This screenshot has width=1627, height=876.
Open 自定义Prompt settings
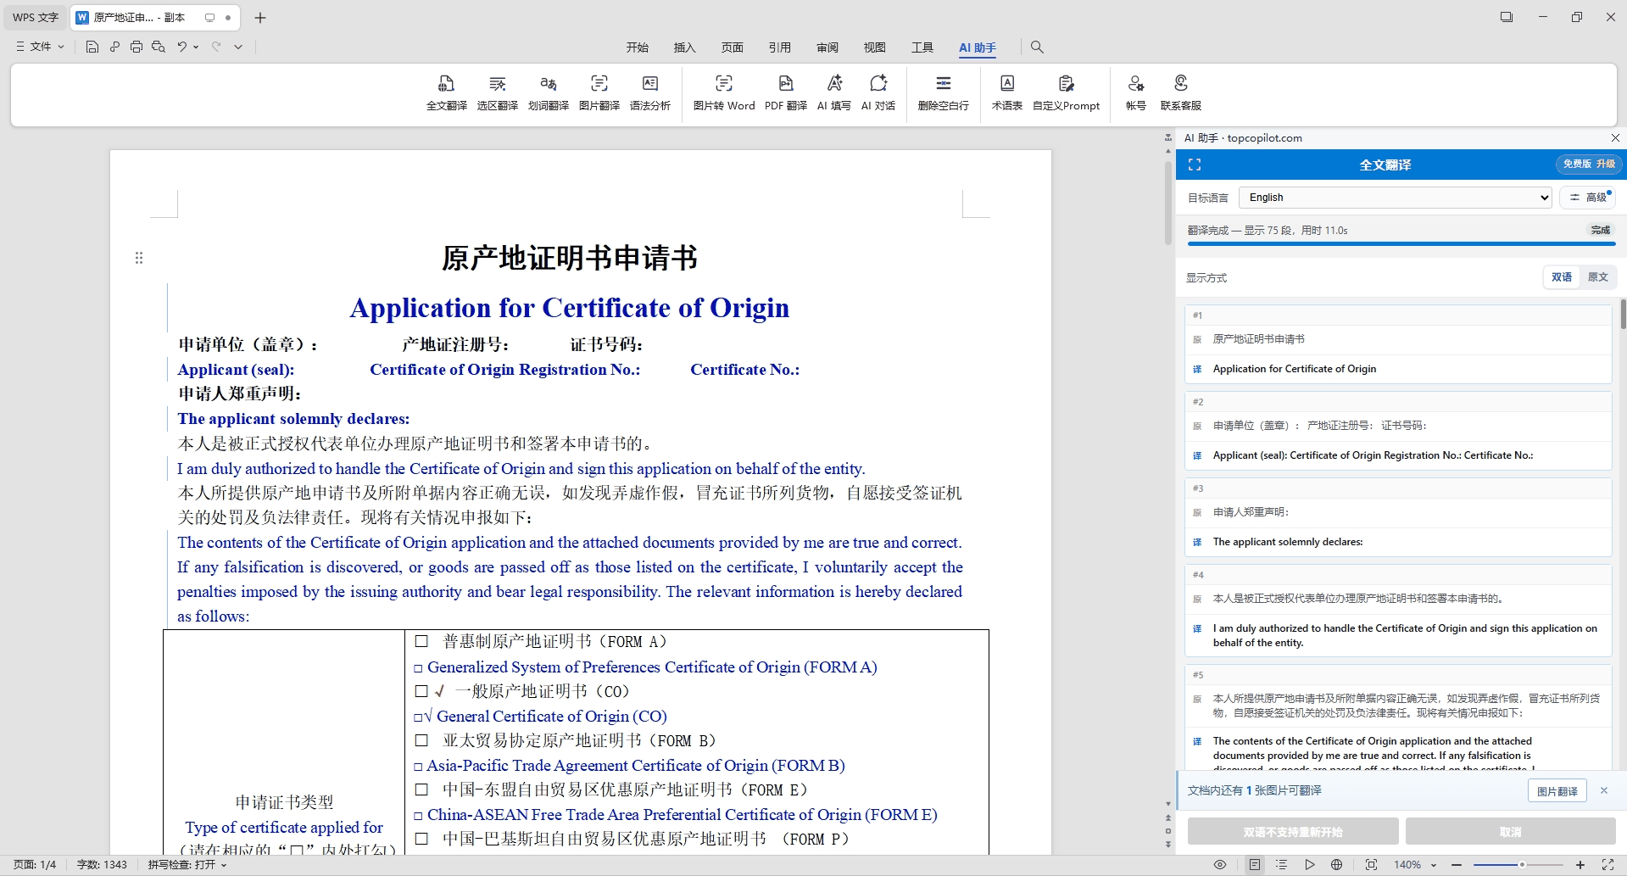click(x=1067, y=93)
